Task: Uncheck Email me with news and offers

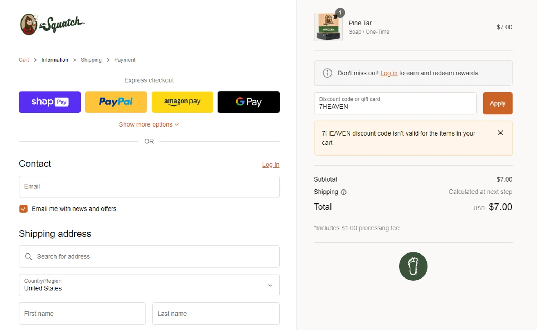Action: click(x=23, y=209)
